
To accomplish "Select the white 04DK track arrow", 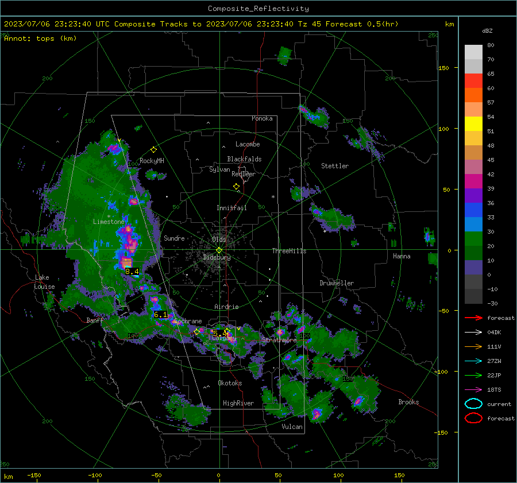I will [x=473, y=332].
